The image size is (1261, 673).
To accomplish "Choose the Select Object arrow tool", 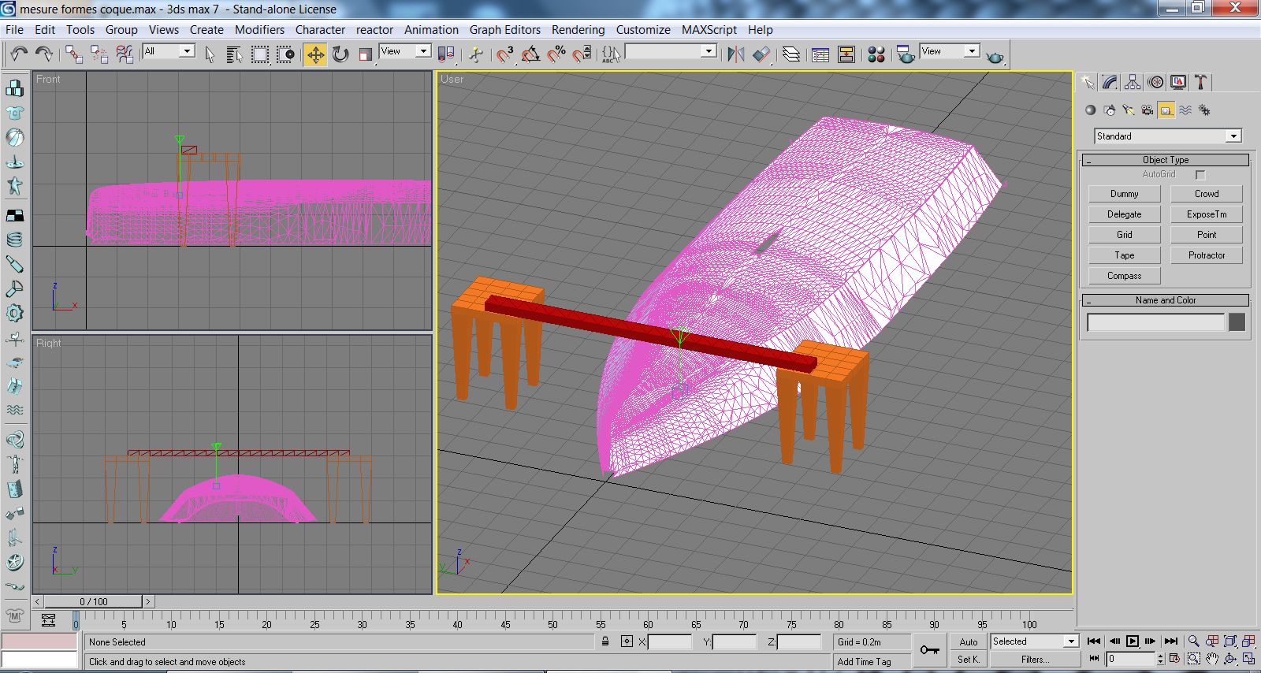I will click(x=210, y=54).
